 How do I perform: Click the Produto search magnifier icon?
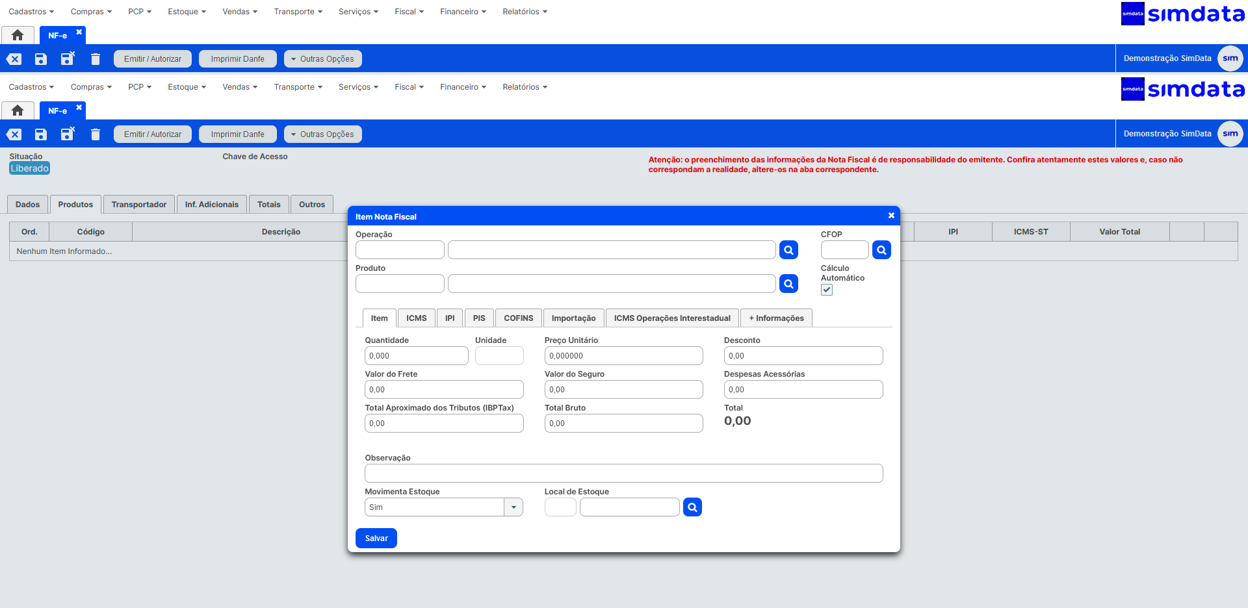tap(788, 284)
